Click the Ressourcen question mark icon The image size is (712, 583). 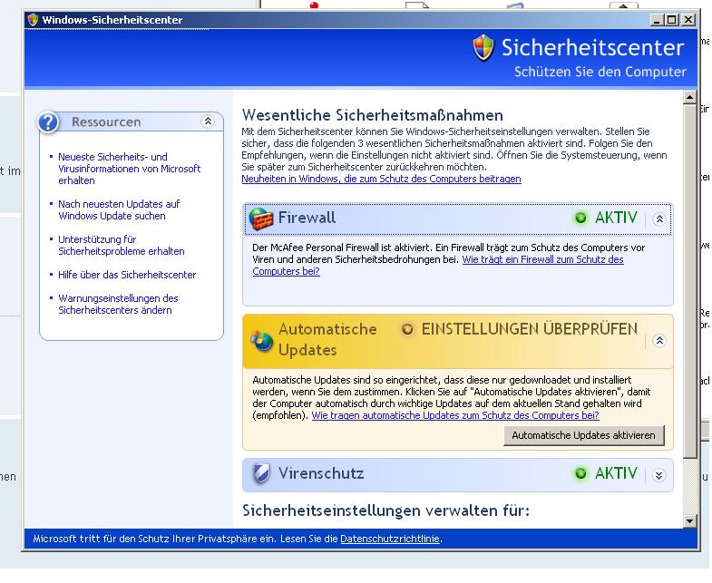pyautogui.click(x=51, y=122)
